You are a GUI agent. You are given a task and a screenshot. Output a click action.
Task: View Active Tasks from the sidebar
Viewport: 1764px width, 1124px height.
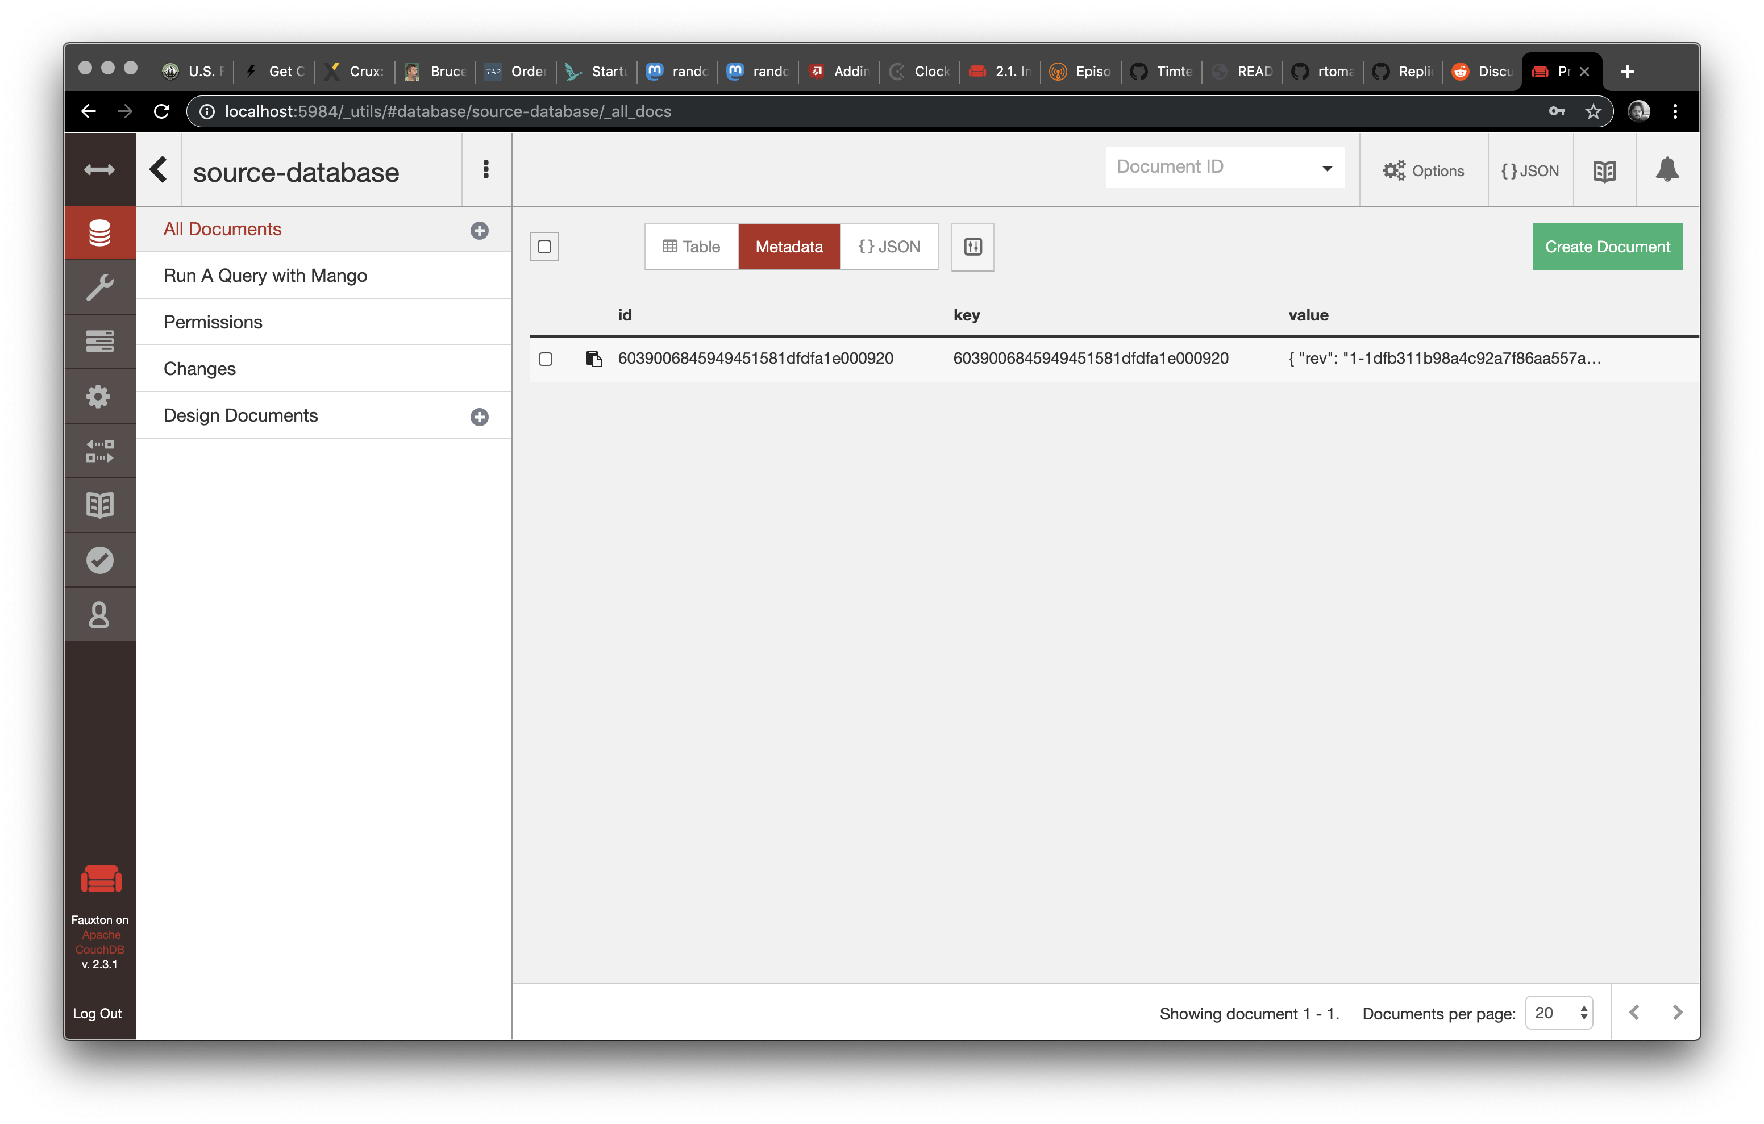pos(99,341)
